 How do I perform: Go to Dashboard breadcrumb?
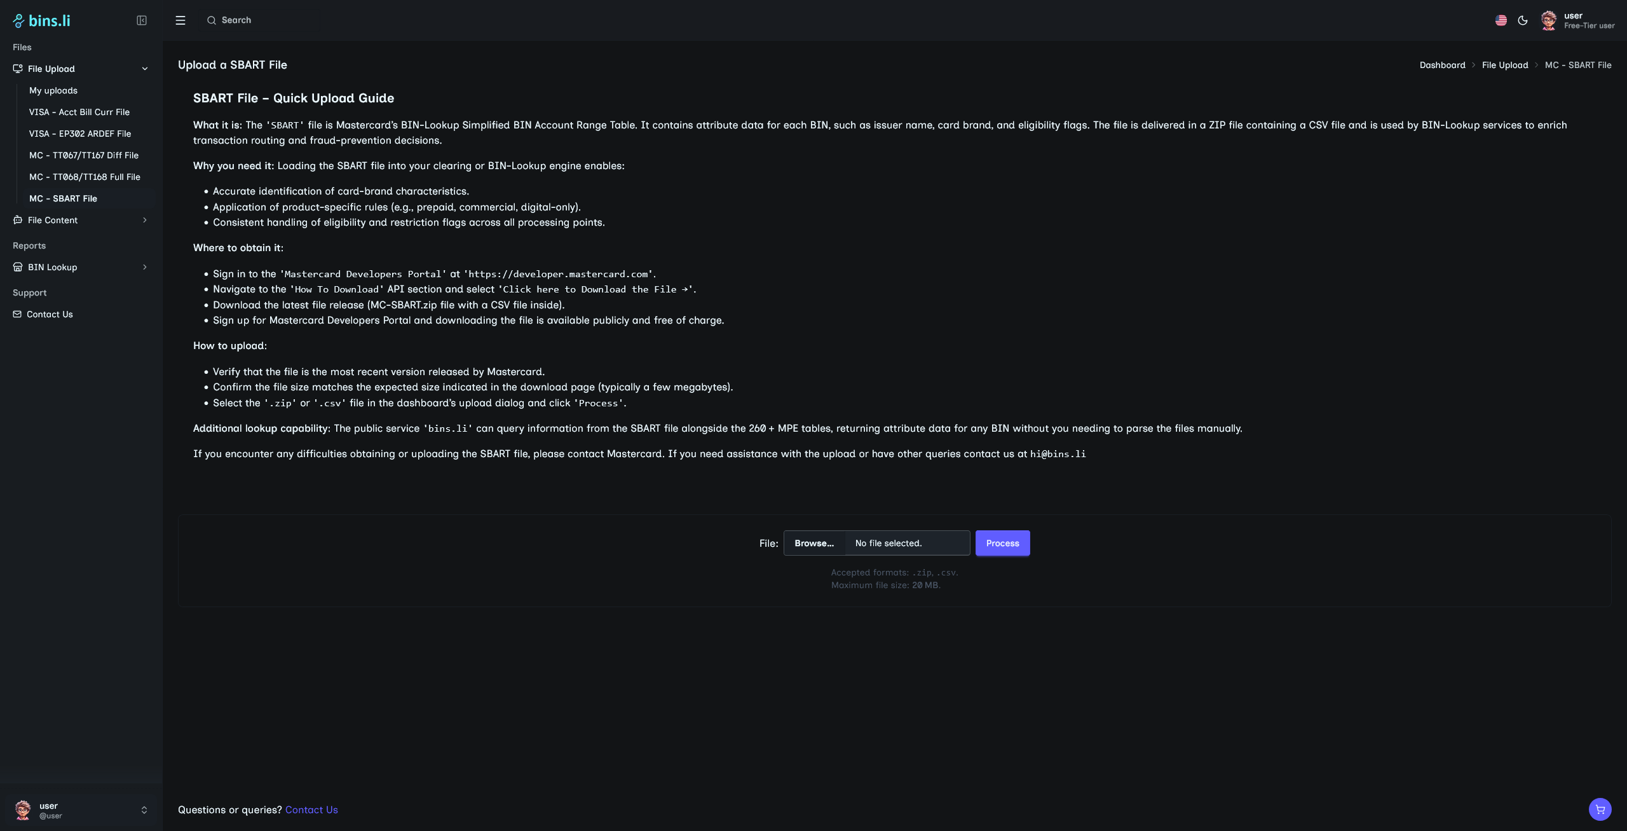coord(1443,65)
